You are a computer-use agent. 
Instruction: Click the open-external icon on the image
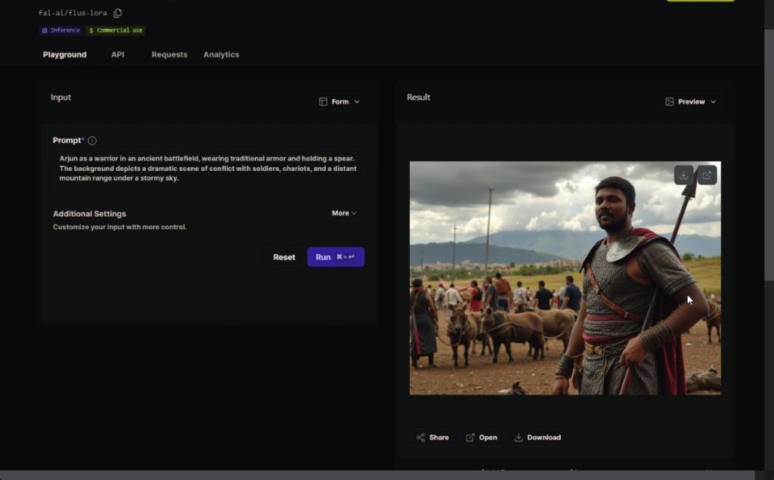(x=707, y=175)
